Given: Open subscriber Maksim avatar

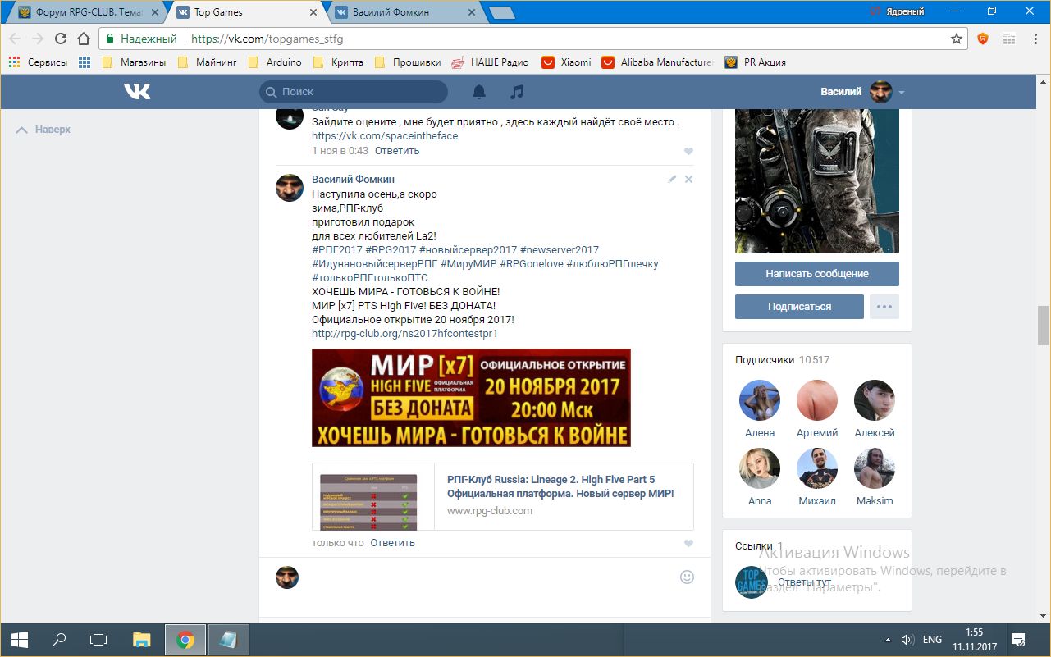Looking at the screenshot, I should [875, 468].
